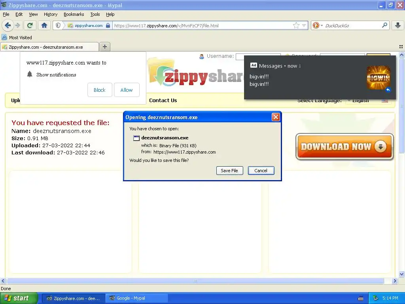Open the tracking protection shield icon
Image resolution: width=405 pixels, height=304 pixels.
click(58, 25)
